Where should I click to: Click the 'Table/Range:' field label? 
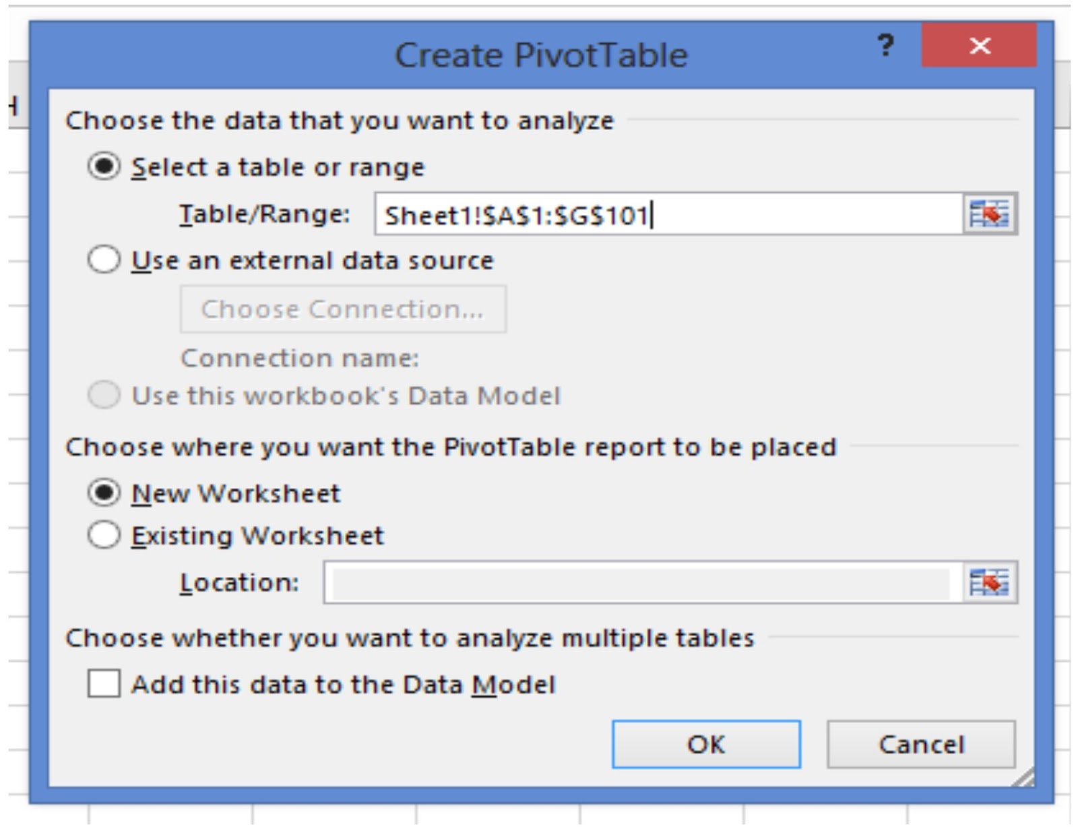[x=264, y=214]
